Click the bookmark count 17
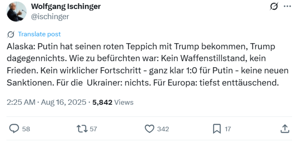Viewport: 299px width, 141px height. click(228, 129)
